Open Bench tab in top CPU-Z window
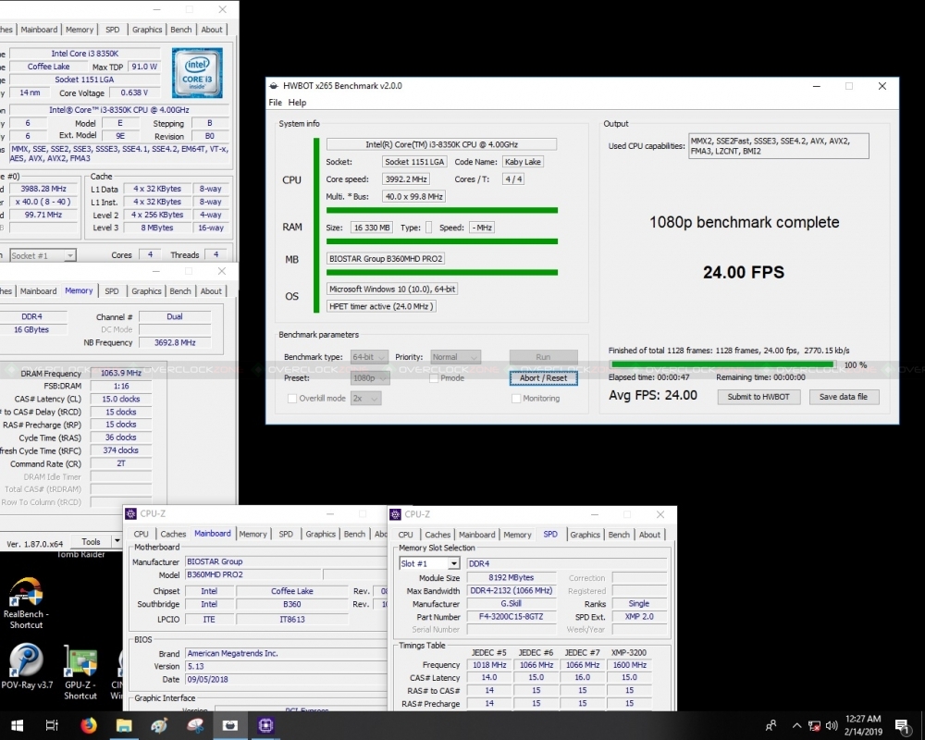Screen dimensions: 925x740 click(x=181, y=30)
